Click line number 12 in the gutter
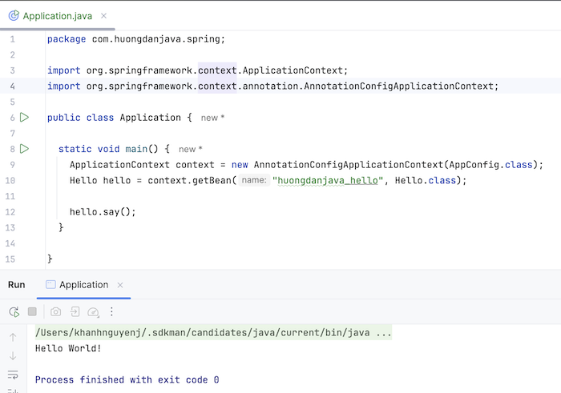The image size is (561, 393). pyautogui.click(x=10, y=212)
